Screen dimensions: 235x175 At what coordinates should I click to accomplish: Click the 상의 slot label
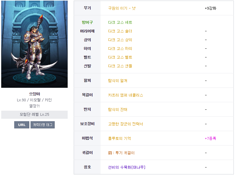pos(87,40)
